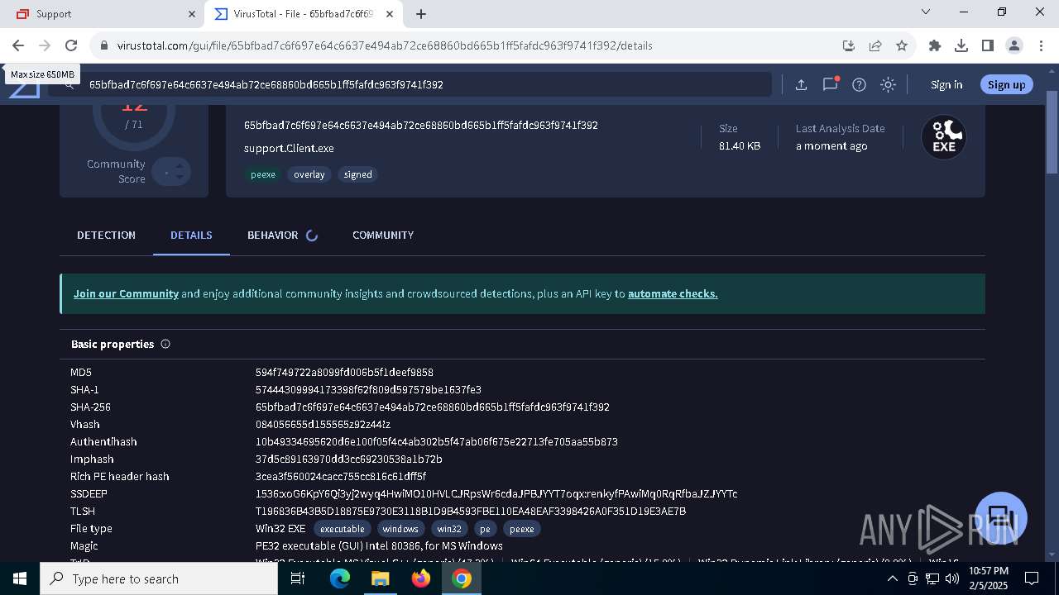Click the VirusTotal upload file icon
Screen dimensions: 1059x595
pyautogui.click(x=801, y=84)
